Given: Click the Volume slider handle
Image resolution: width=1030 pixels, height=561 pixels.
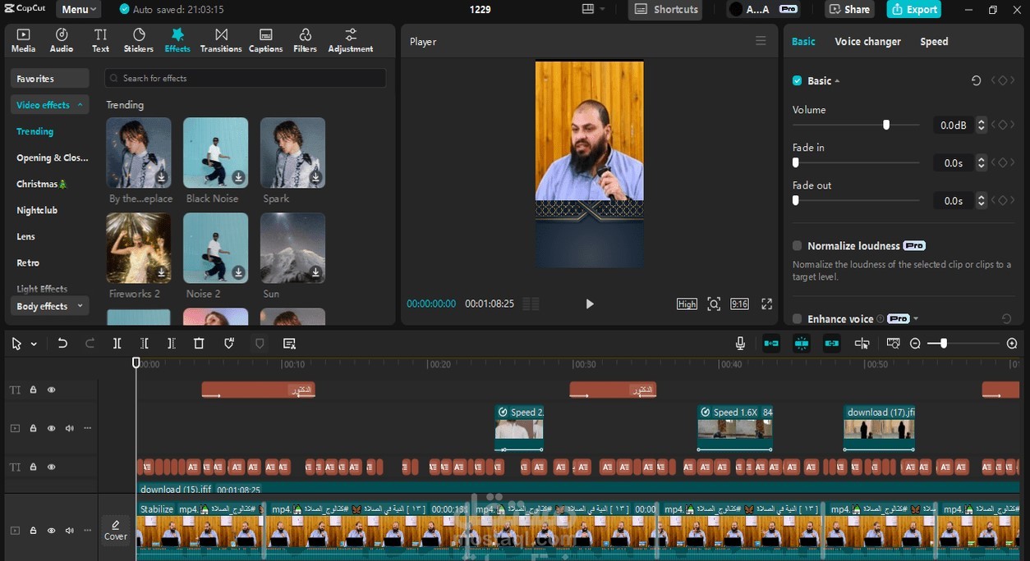Looking at the screenshot, I should point(885,125).
